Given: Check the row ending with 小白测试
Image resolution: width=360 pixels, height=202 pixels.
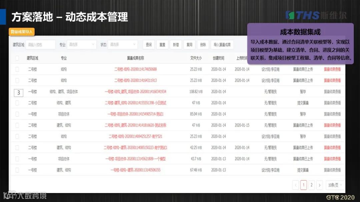Looking at the screenshot, I should coord(17,103).
